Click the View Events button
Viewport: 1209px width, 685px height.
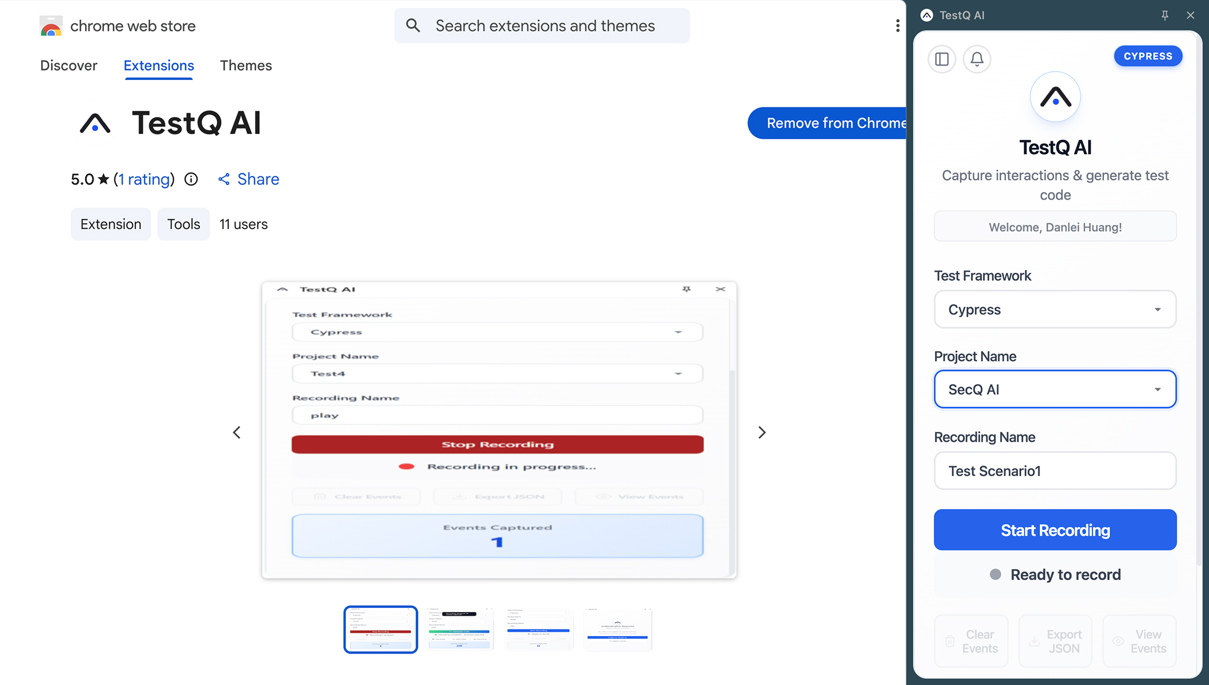point(1139,641)
